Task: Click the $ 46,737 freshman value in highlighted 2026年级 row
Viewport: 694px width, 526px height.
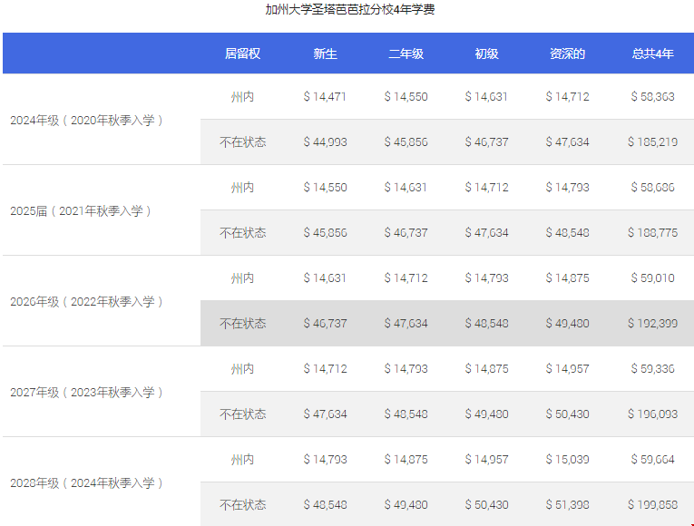Action: coord(326,324)
